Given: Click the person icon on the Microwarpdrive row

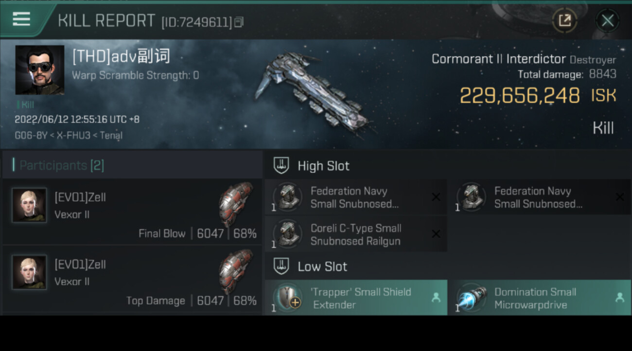Looking at the screenshot, I should [620, 298].
